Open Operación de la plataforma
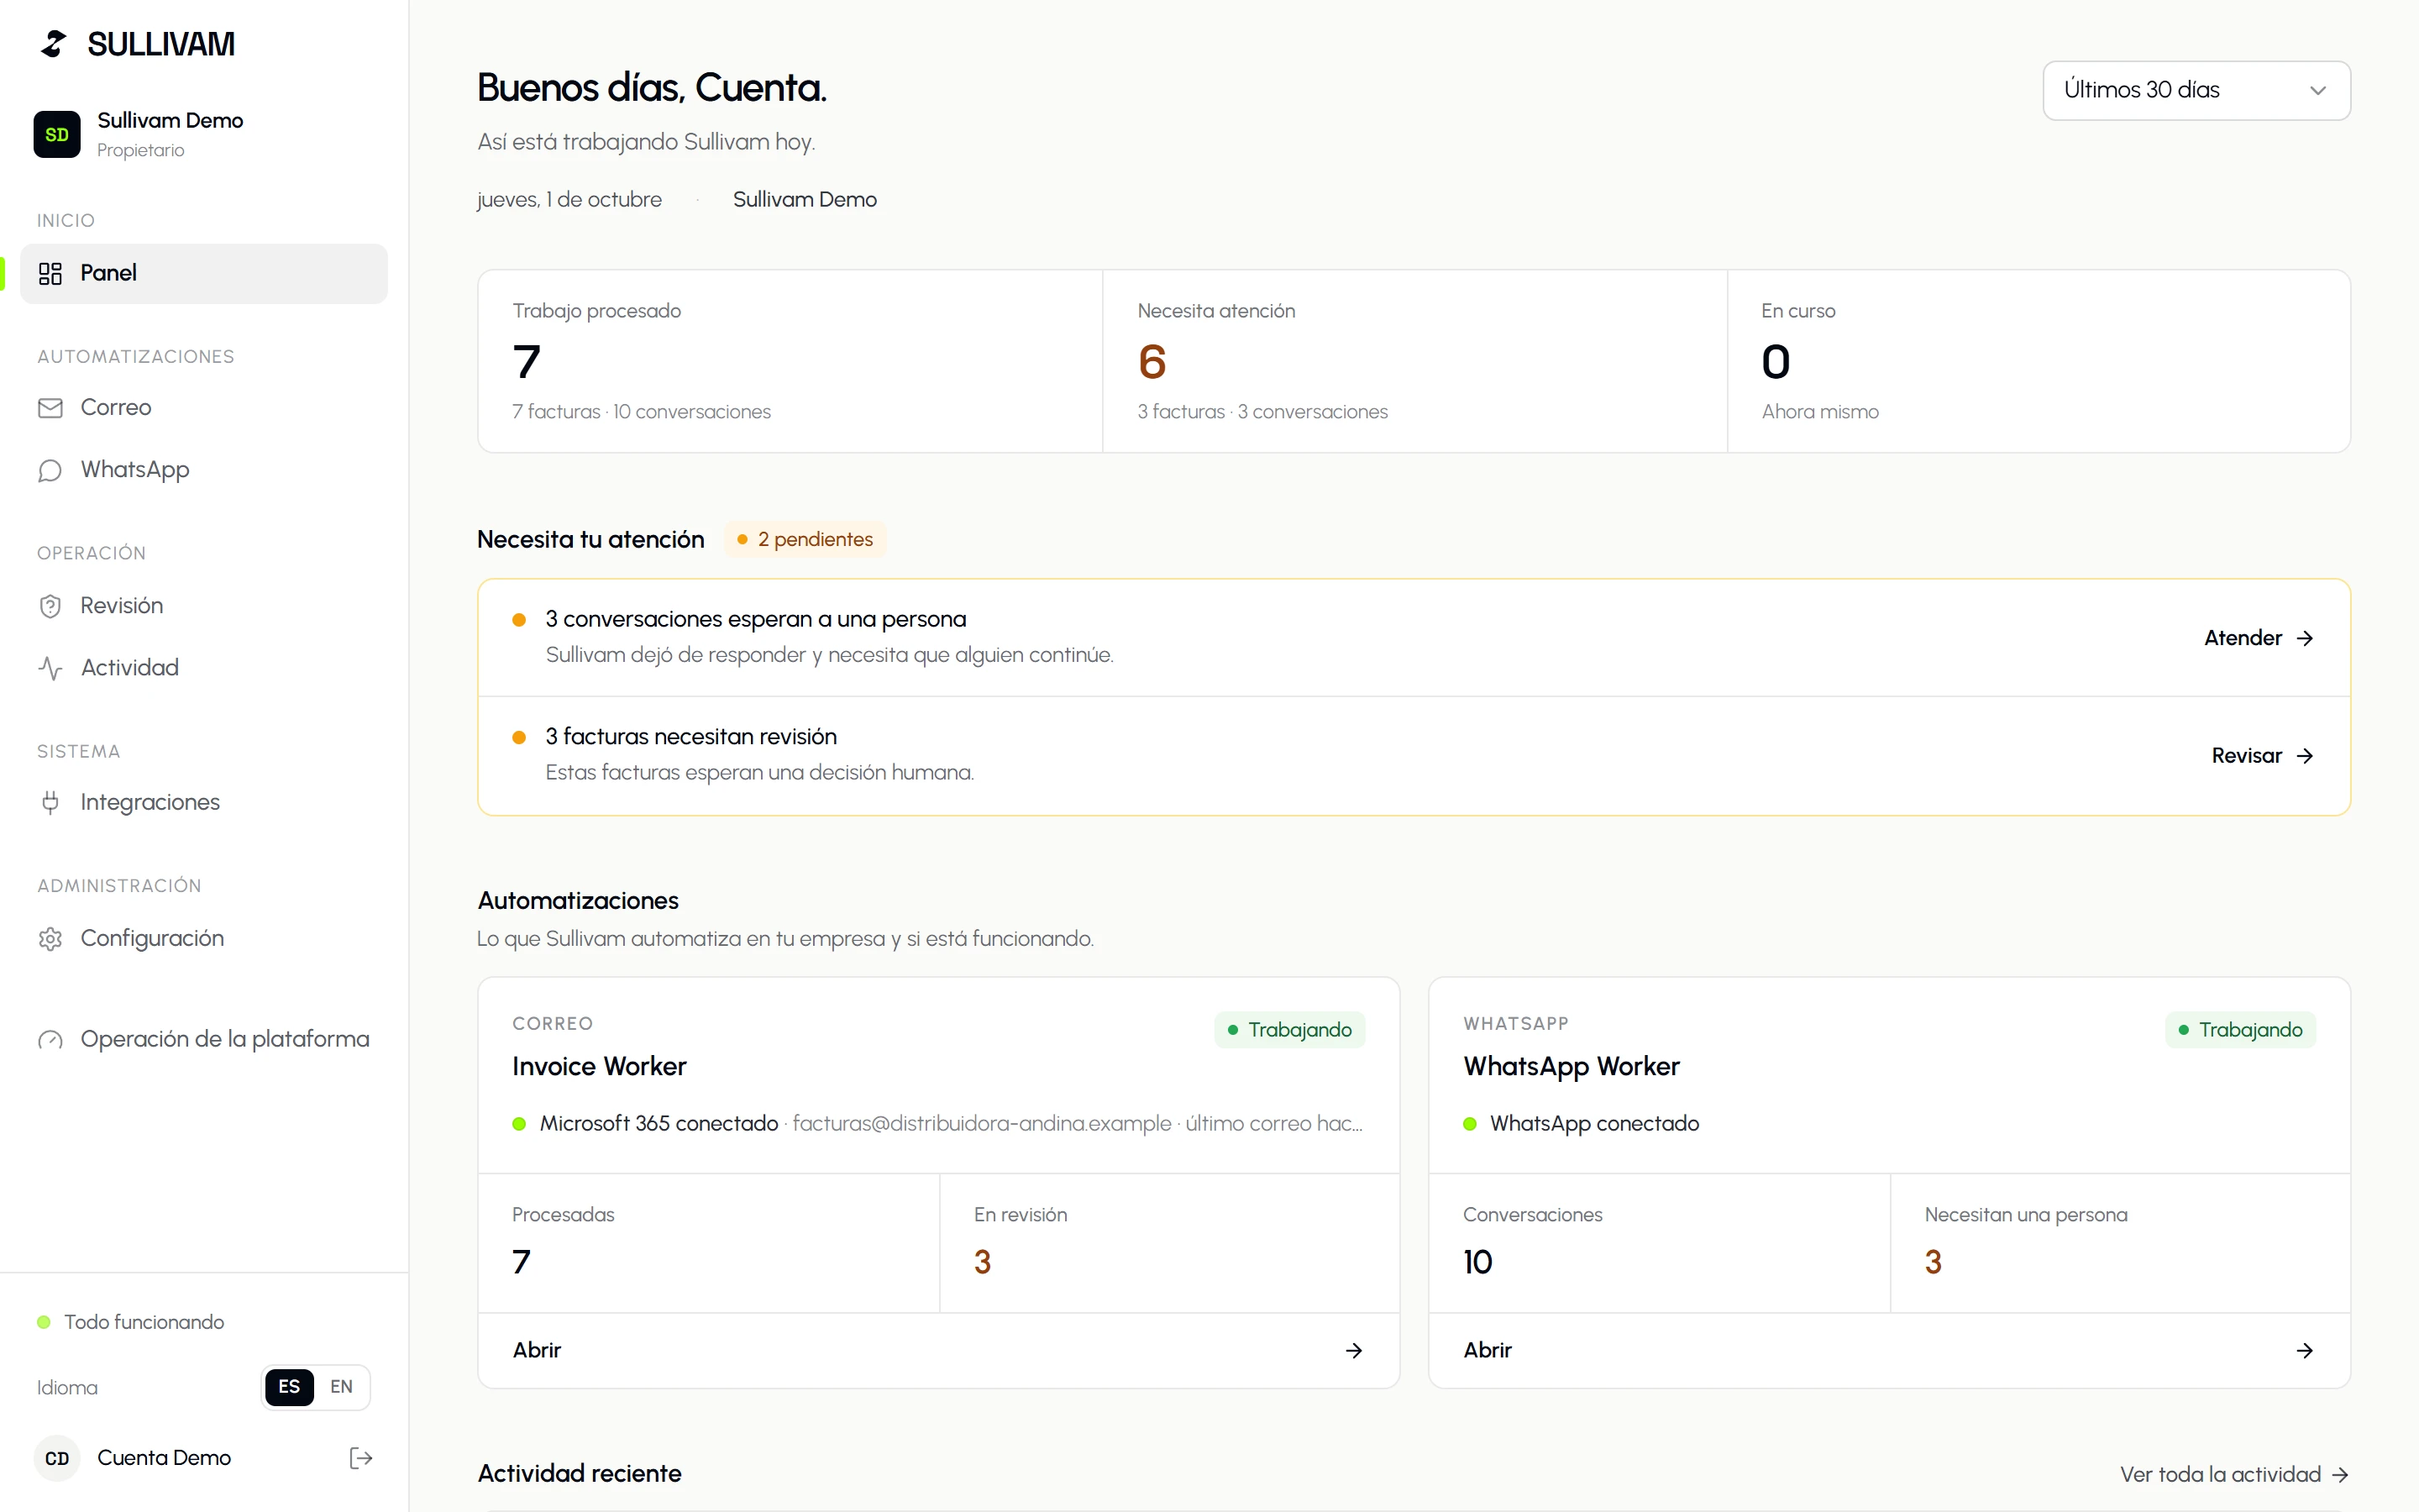The height and width of the screenshot is (1512, 2419). tap(204, 1040)
